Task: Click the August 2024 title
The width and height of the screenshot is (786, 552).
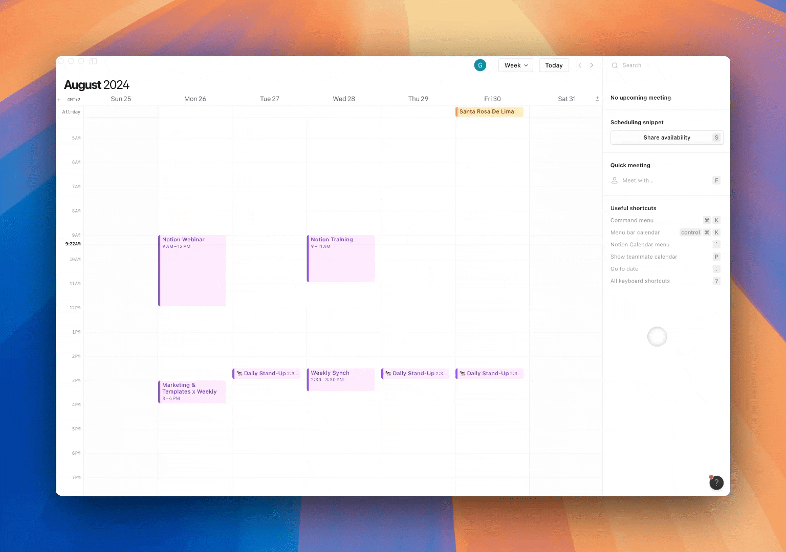Action: point(97,85)
